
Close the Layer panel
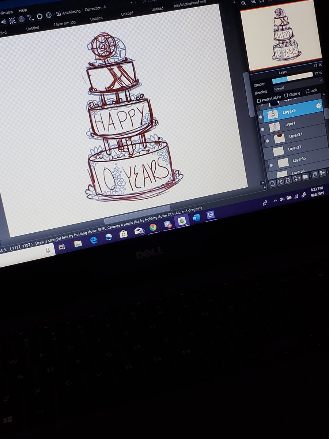click(x=321, y=65)
